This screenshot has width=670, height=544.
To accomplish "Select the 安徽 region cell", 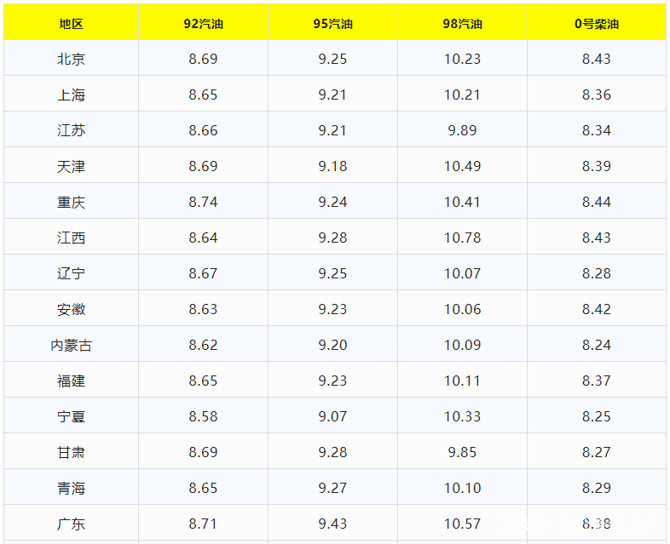I will coord(71,309).
